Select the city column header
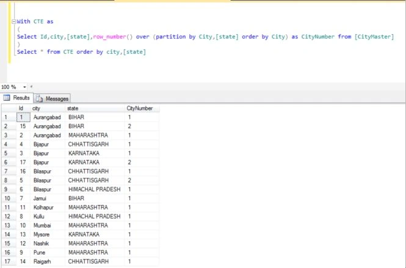406x268 pixels. (x=48, y=109)
